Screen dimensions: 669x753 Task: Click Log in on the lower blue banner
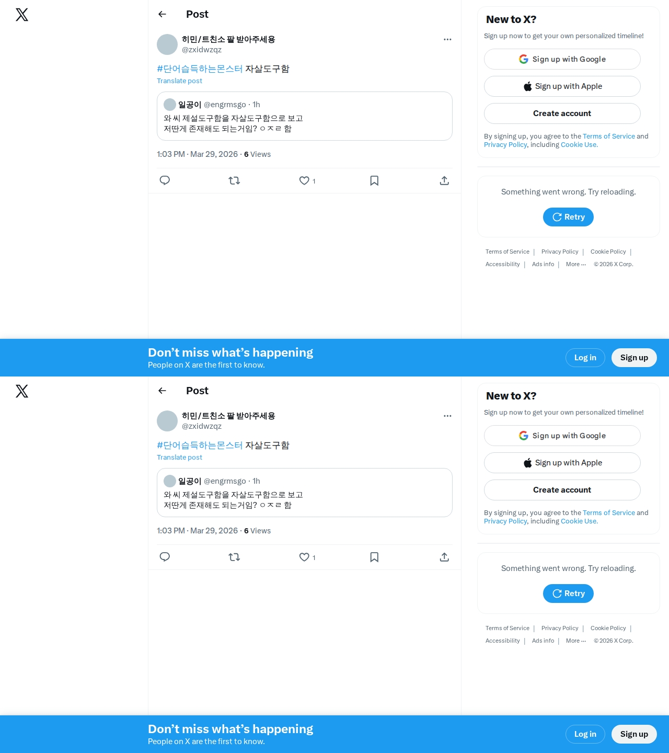(585, 734)
